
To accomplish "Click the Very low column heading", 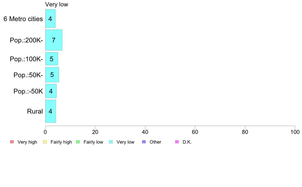I will coord(57,4).
